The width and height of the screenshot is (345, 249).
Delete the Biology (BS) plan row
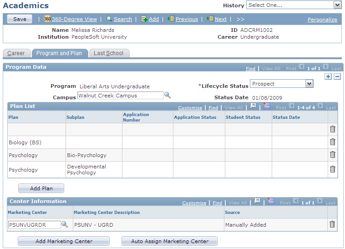[333, 142]
